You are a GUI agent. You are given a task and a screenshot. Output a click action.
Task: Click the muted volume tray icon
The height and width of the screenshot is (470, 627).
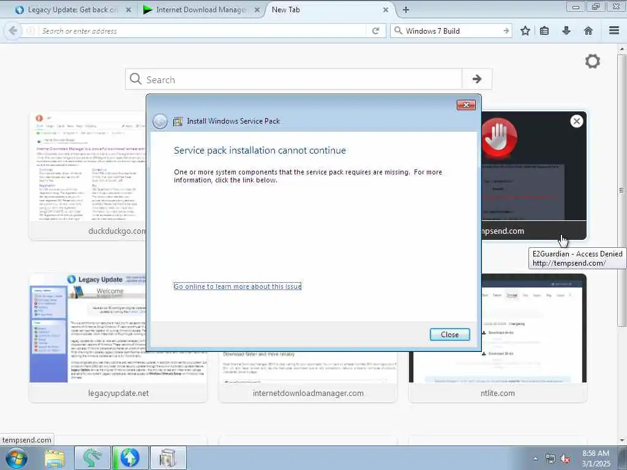click(565, 459)
